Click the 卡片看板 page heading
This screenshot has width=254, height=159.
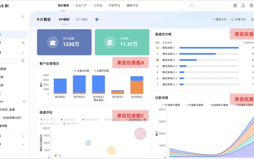pos(43,19)
